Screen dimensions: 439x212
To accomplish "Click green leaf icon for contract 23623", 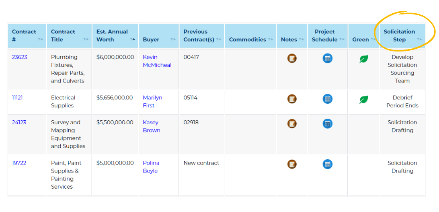I will click(364, 59).
